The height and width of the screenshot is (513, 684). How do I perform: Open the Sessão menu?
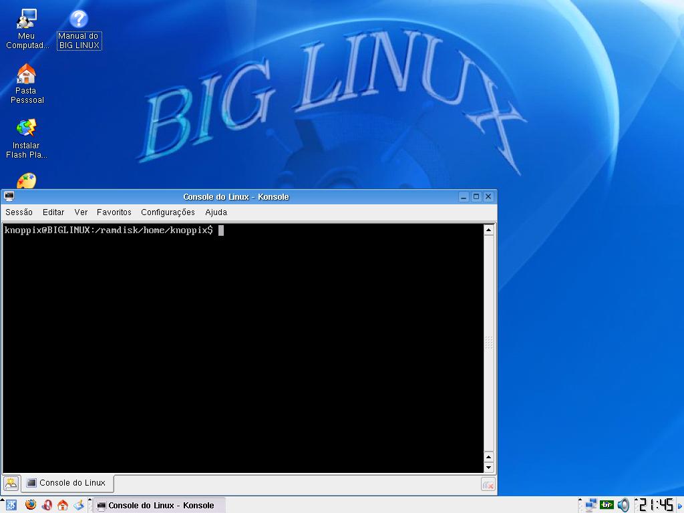click(x=19, y=212)
